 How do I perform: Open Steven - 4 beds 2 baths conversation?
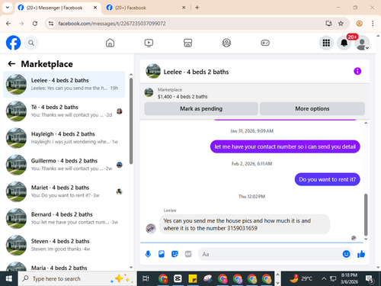(64, 246)
